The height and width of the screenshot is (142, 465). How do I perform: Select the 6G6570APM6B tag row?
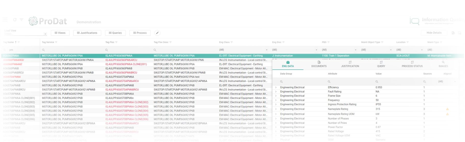click(12, 85)
